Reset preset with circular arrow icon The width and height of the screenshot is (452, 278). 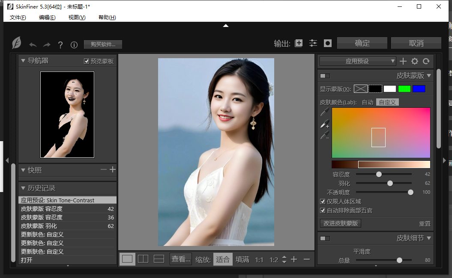coord(426,61)
